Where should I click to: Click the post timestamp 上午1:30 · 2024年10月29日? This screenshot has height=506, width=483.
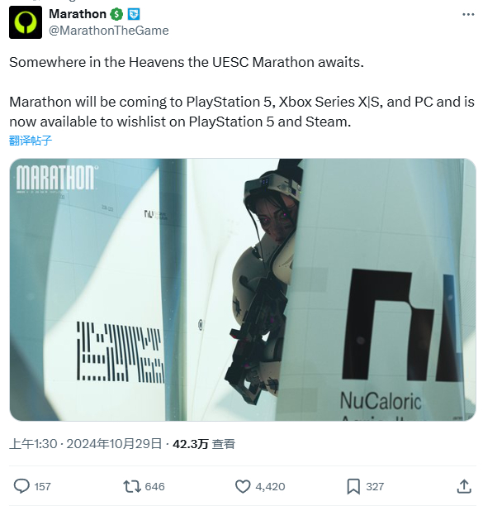85,444
